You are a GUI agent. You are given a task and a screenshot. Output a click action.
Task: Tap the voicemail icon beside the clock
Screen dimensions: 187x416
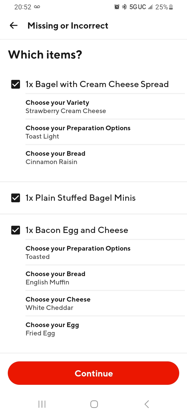coord(37,7)
